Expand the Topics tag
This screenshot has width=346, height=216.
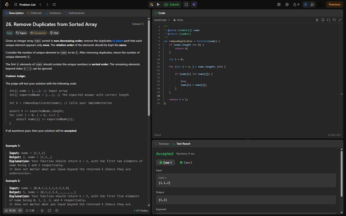[21, 33]
